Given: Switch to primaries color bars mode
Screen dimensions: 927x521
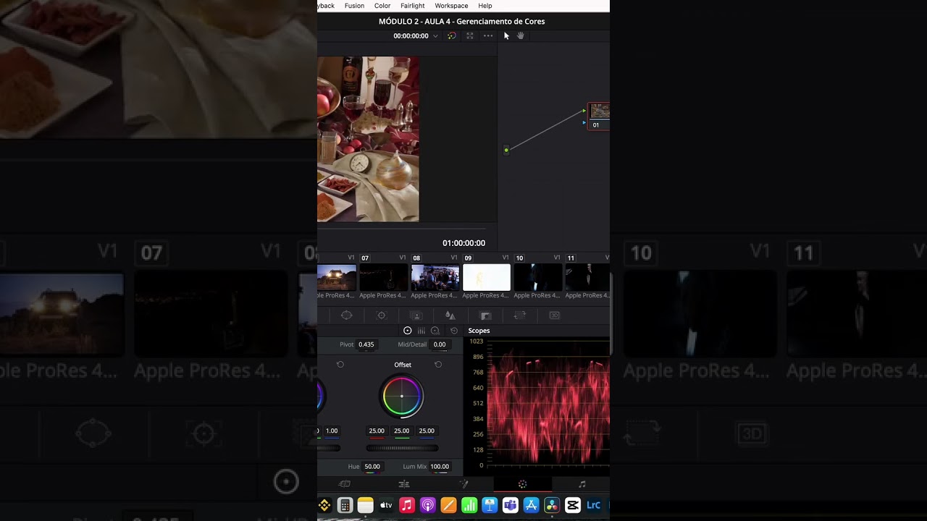Looking at the screenshot, I should click(421, 331).
